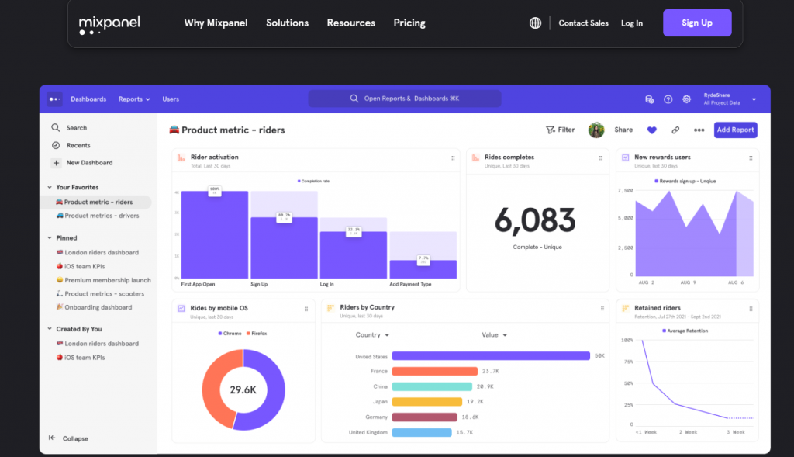Copy dashboard link via chain icon
This screenshot has width=794, height=457.
(675, 130)
